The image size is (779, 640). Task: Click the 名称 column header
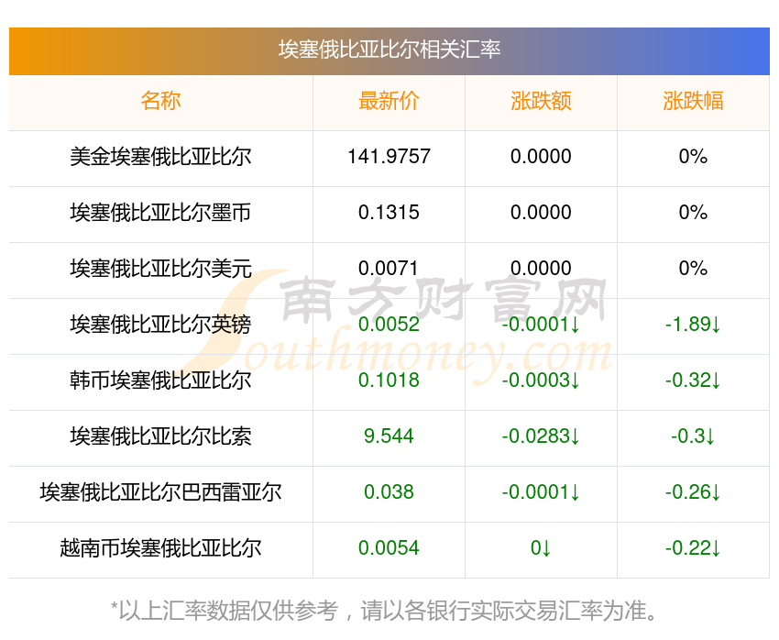(x=160, y=101)
